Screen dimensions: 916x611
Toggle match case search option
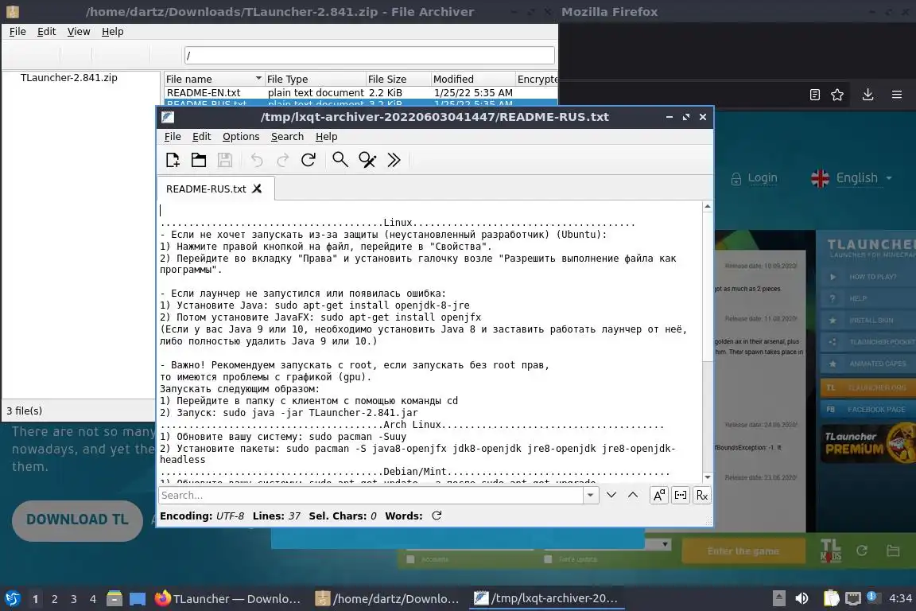(659, 495)
